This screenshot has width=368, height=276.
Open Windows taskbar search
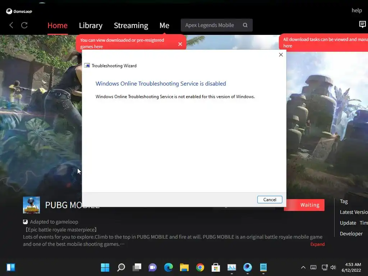pos(121,267)
